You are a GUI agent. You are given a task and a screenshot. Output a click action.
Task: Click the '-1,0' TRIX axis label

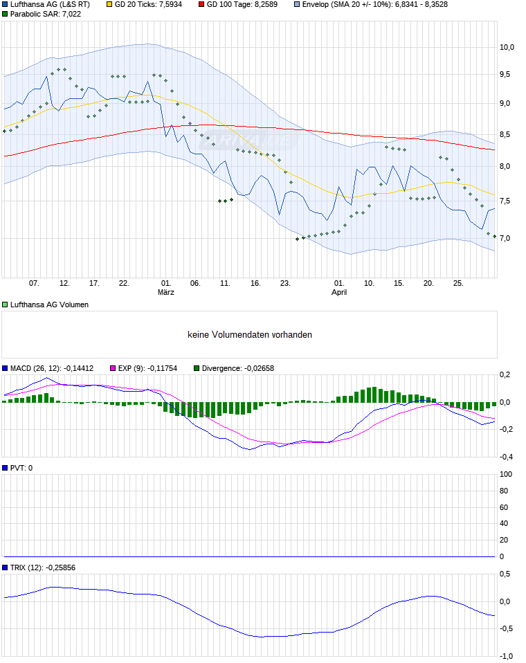pyautogui.click(x=506, y=657)
